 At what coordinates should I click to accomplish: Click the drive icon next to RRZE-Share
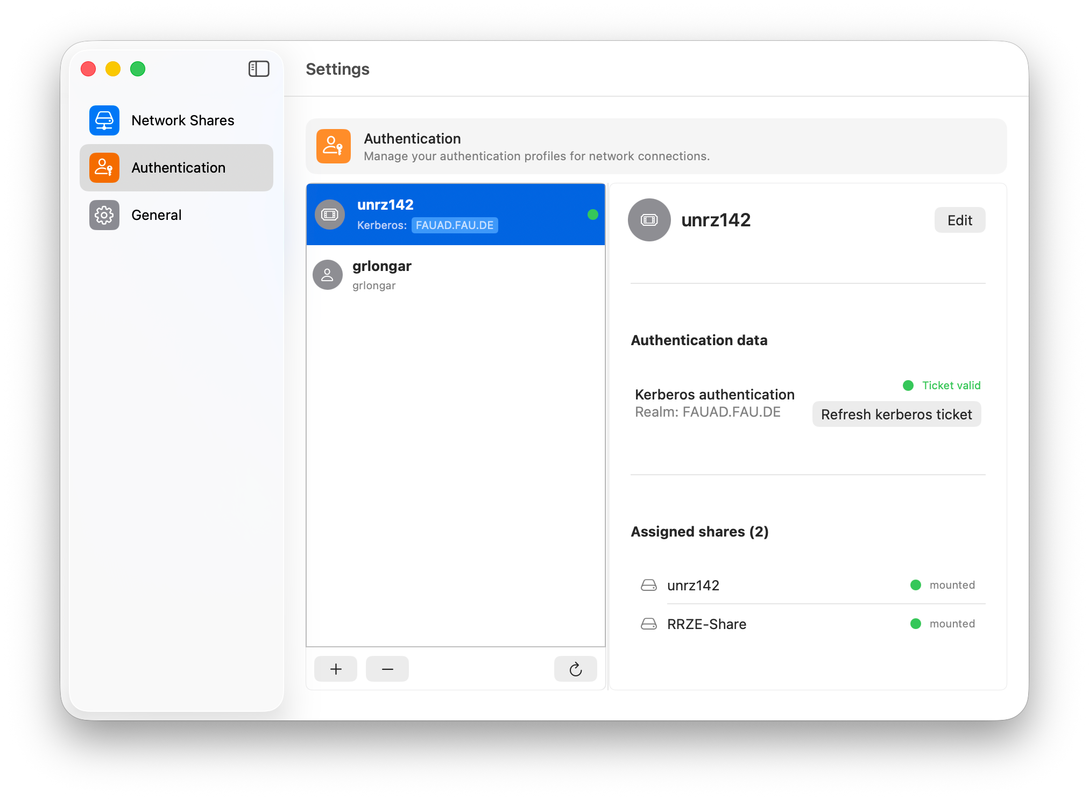(x=648, y=624)
